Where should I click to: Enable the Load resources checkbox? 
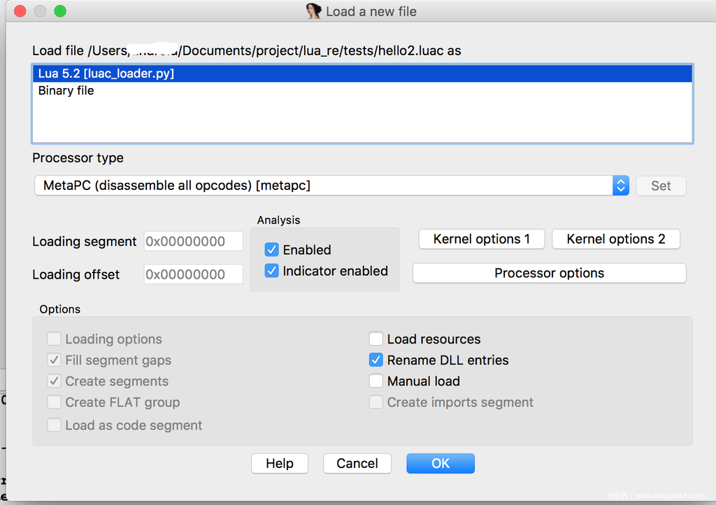pyautogui.click(x=376, y=339)
